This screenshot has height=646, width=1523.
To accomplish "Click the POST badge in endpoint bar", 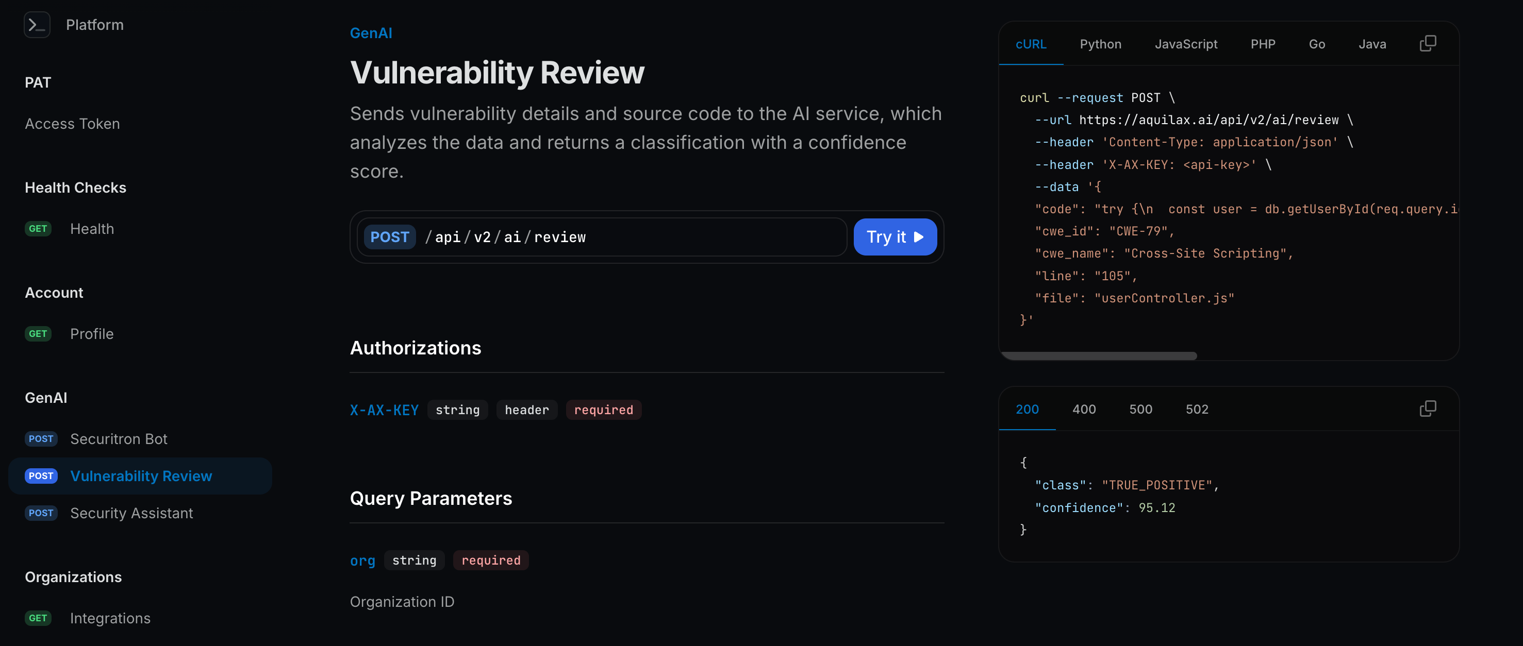I will pos(390,237).
